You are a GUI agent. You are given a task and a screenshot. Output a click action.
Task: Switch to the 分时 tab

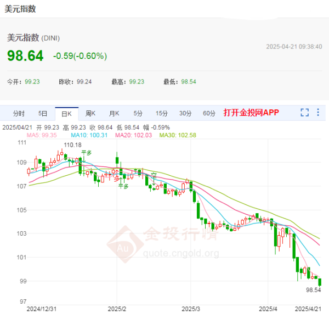click(19, 114)
